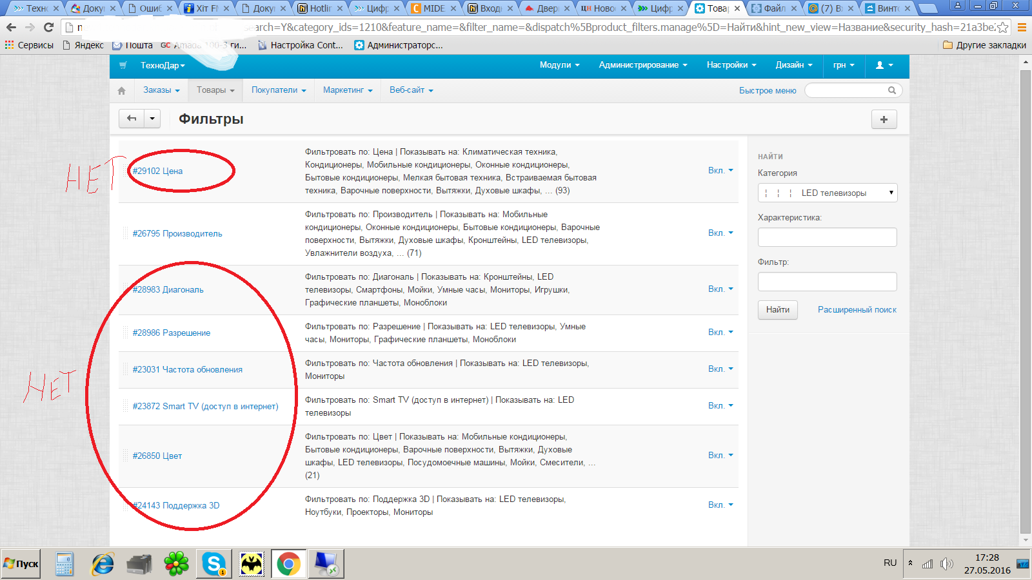Open the #26795 Производитель filter
The height and width of the screenshot is (580, 1032).
pos(177,233)
